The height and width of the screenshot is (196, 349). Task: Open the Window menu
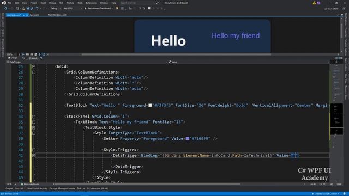pyautogui.click(x=104, y=3)
